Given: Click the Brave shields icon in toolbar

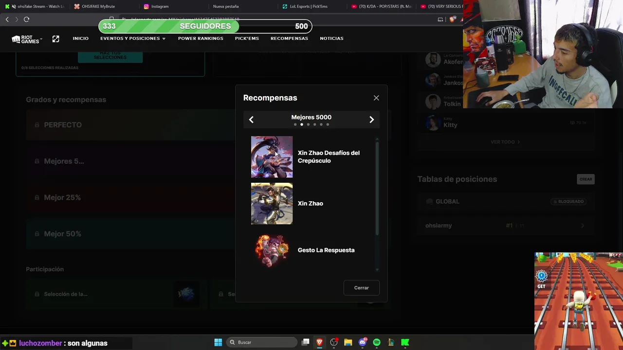Looking at the screenshot, I should click(452, 19).
